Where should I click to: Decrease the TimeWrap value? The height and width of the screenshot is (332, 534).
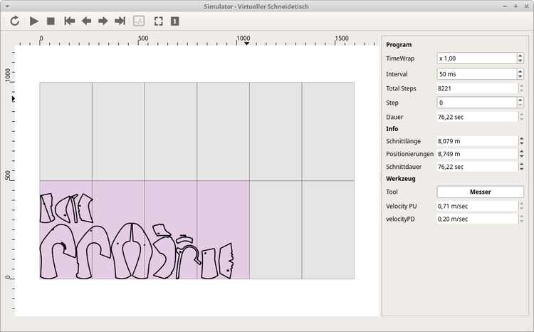pyautogui.click(x=520, y=61)
